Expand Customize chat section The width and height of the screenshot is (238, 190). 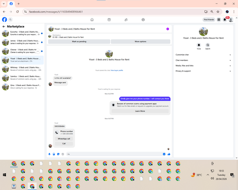203,55
